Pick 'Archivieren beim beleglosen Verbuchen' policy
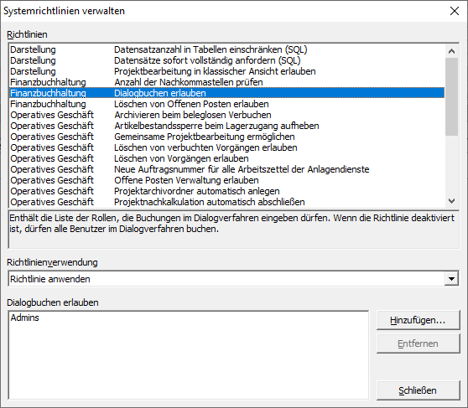Viewport: 468px width, 408px height. pos(226,115)
